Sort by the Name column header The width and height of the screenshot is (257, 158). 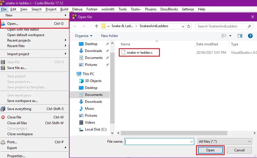(125, 44)
